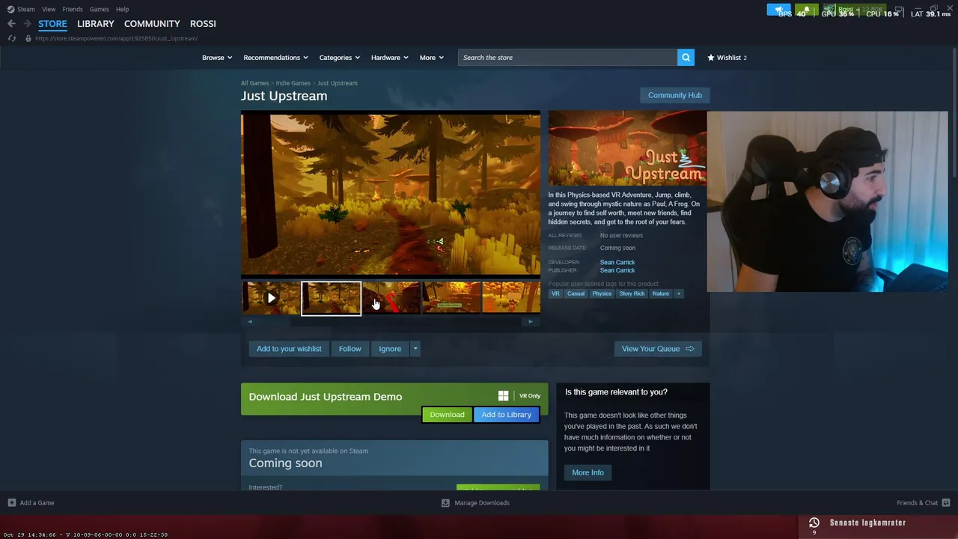
Task: Click the page URL address
Action: [x=116, y=38]
